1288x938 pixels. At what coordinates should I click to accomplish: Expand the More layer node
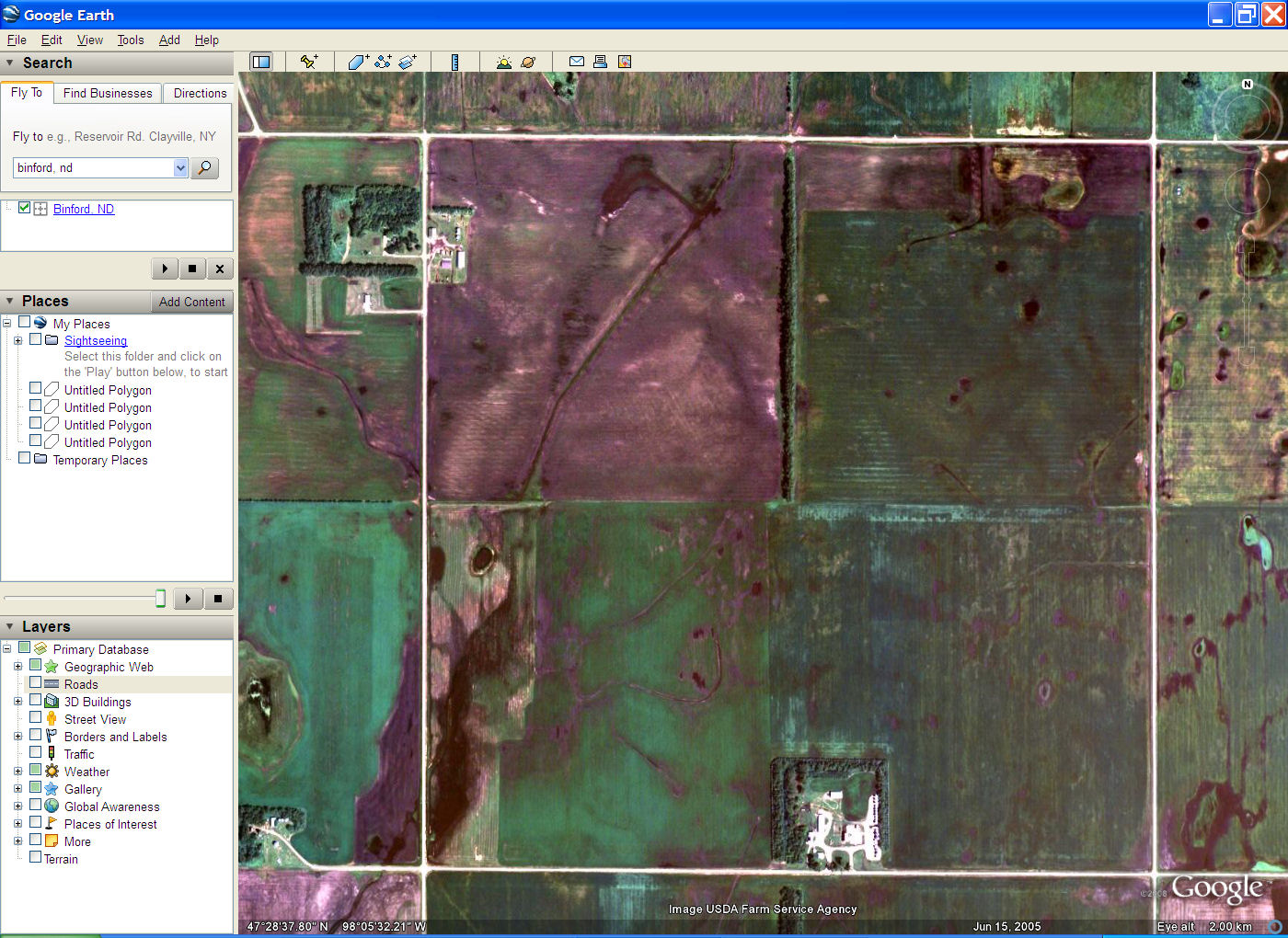coord(17,841)
